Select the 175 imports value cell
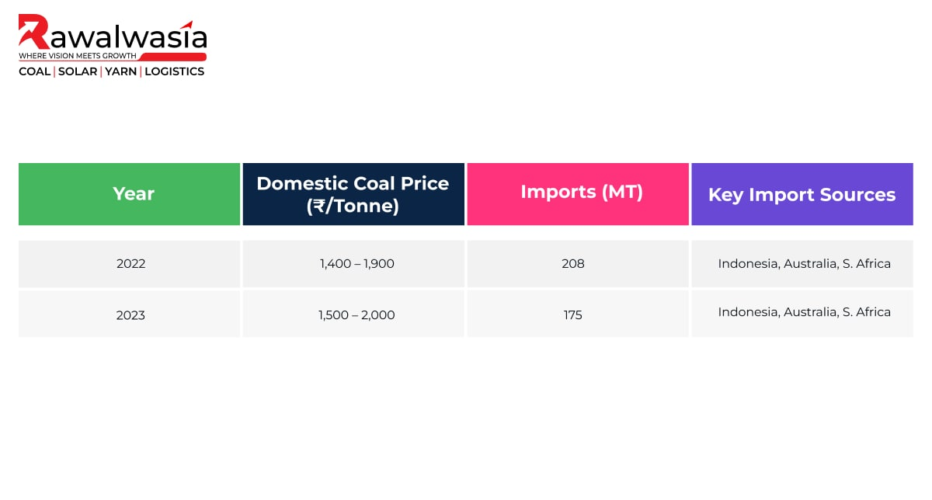The image size is (932, 500). [578, 314]
